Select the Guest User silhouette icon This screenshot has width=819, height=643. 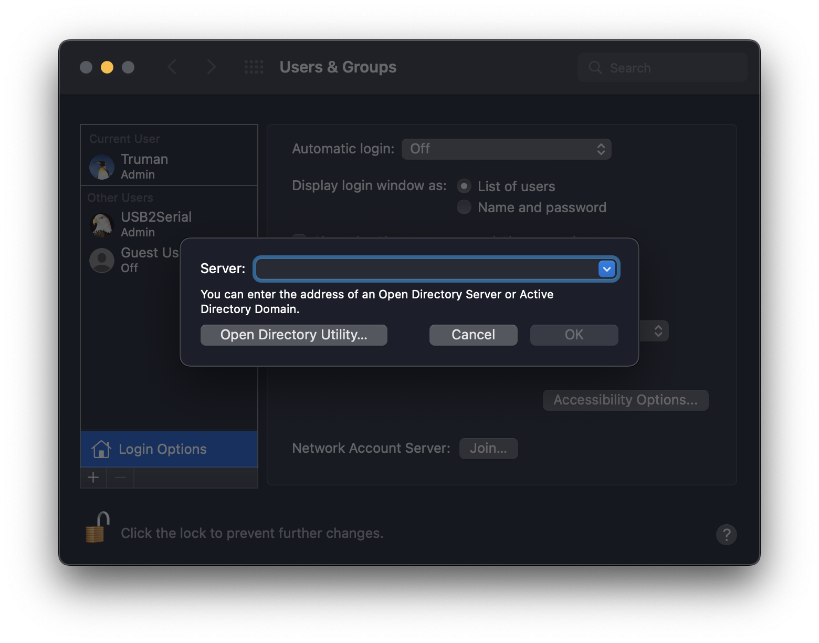102,261
